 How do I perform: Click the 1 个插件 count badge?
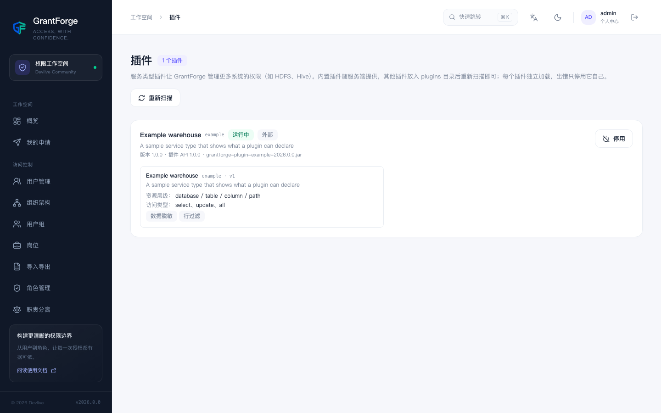tap(172, 61)
